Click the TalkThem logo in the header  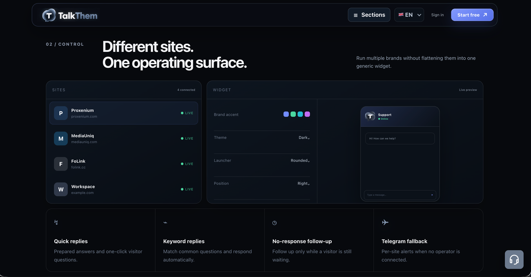pos(70,16)
